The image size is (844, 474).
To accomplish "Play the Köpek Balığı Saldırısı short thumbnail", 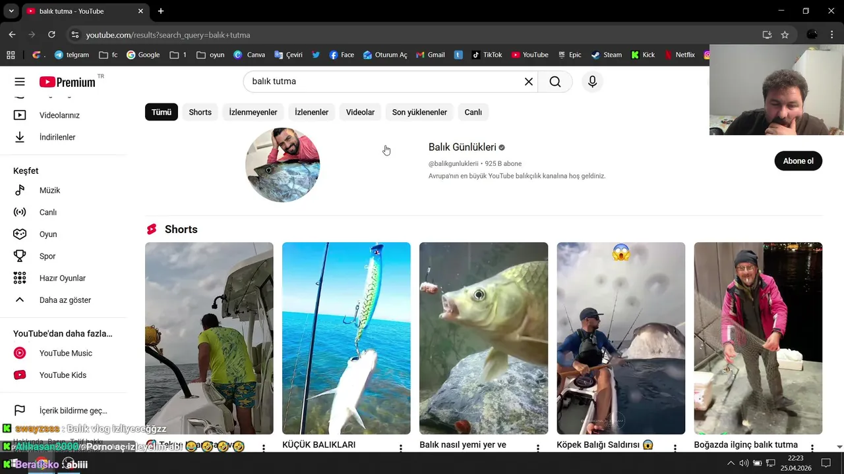I will click(620, 338).
